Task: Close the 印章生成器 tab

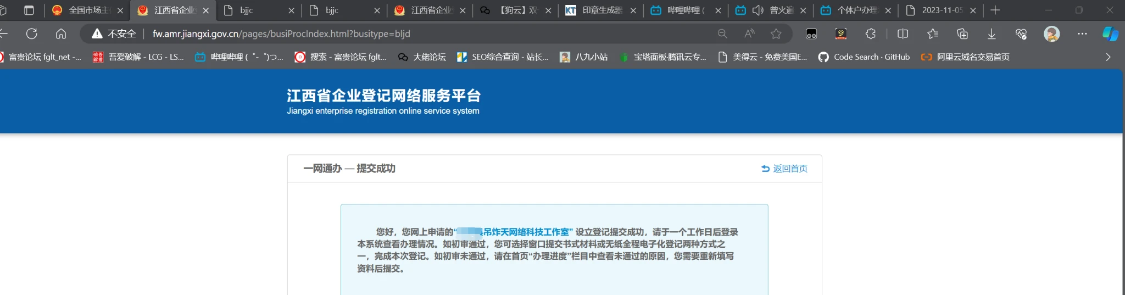Action: [633, 10]
